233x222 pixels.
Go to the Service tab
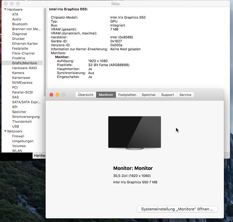[185, 95]
